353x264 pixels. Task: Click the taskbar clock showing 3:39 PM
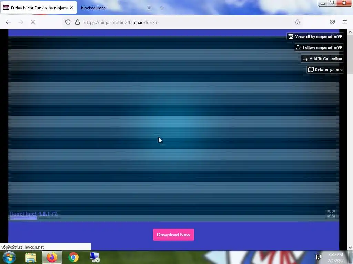pos(335,257)
